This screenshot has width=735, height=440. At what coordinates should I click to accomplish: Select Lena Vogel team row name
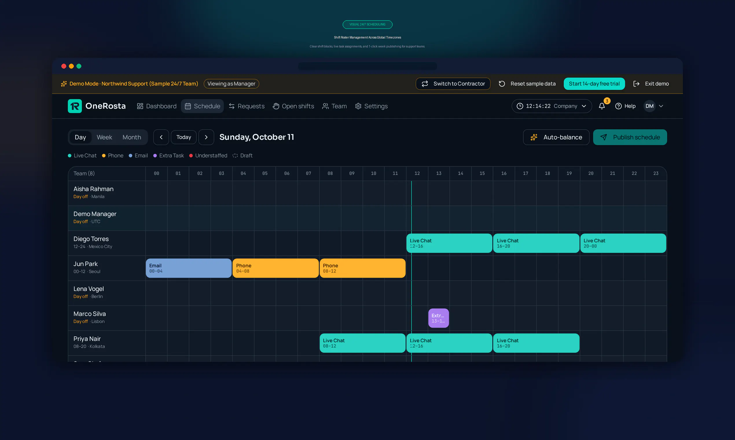click(x=89, y=289)
